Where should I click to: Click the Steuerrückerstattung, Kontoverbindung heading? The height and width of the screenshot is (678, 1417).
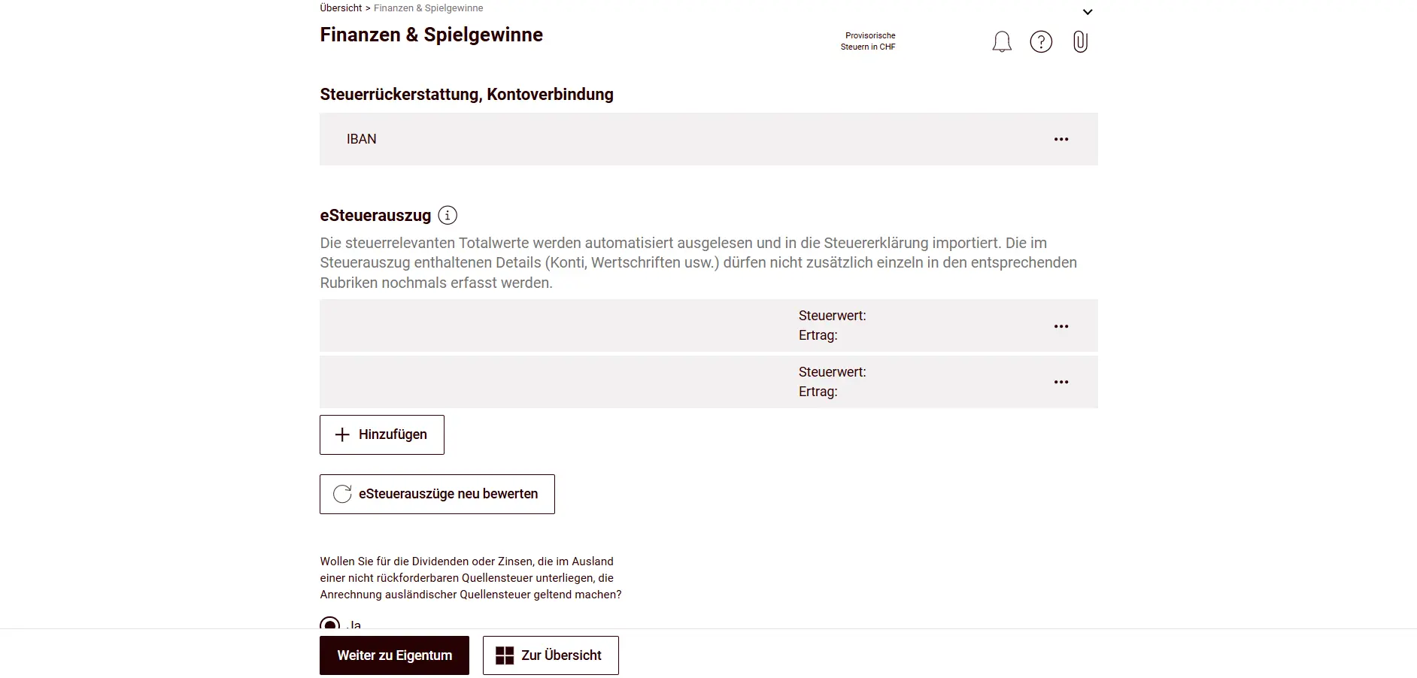[x=466, y=95]
